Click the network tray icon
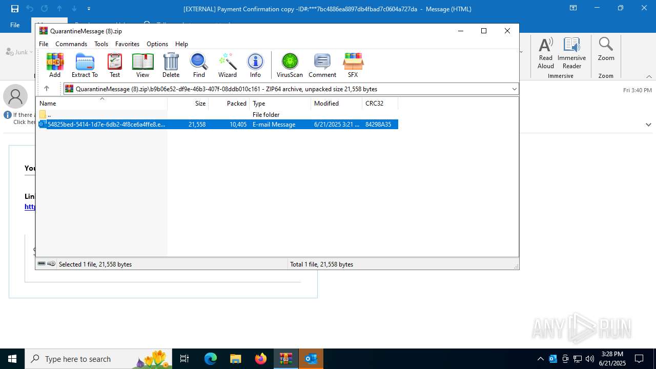Screen dimensions: 656x369 pos(578,359)
